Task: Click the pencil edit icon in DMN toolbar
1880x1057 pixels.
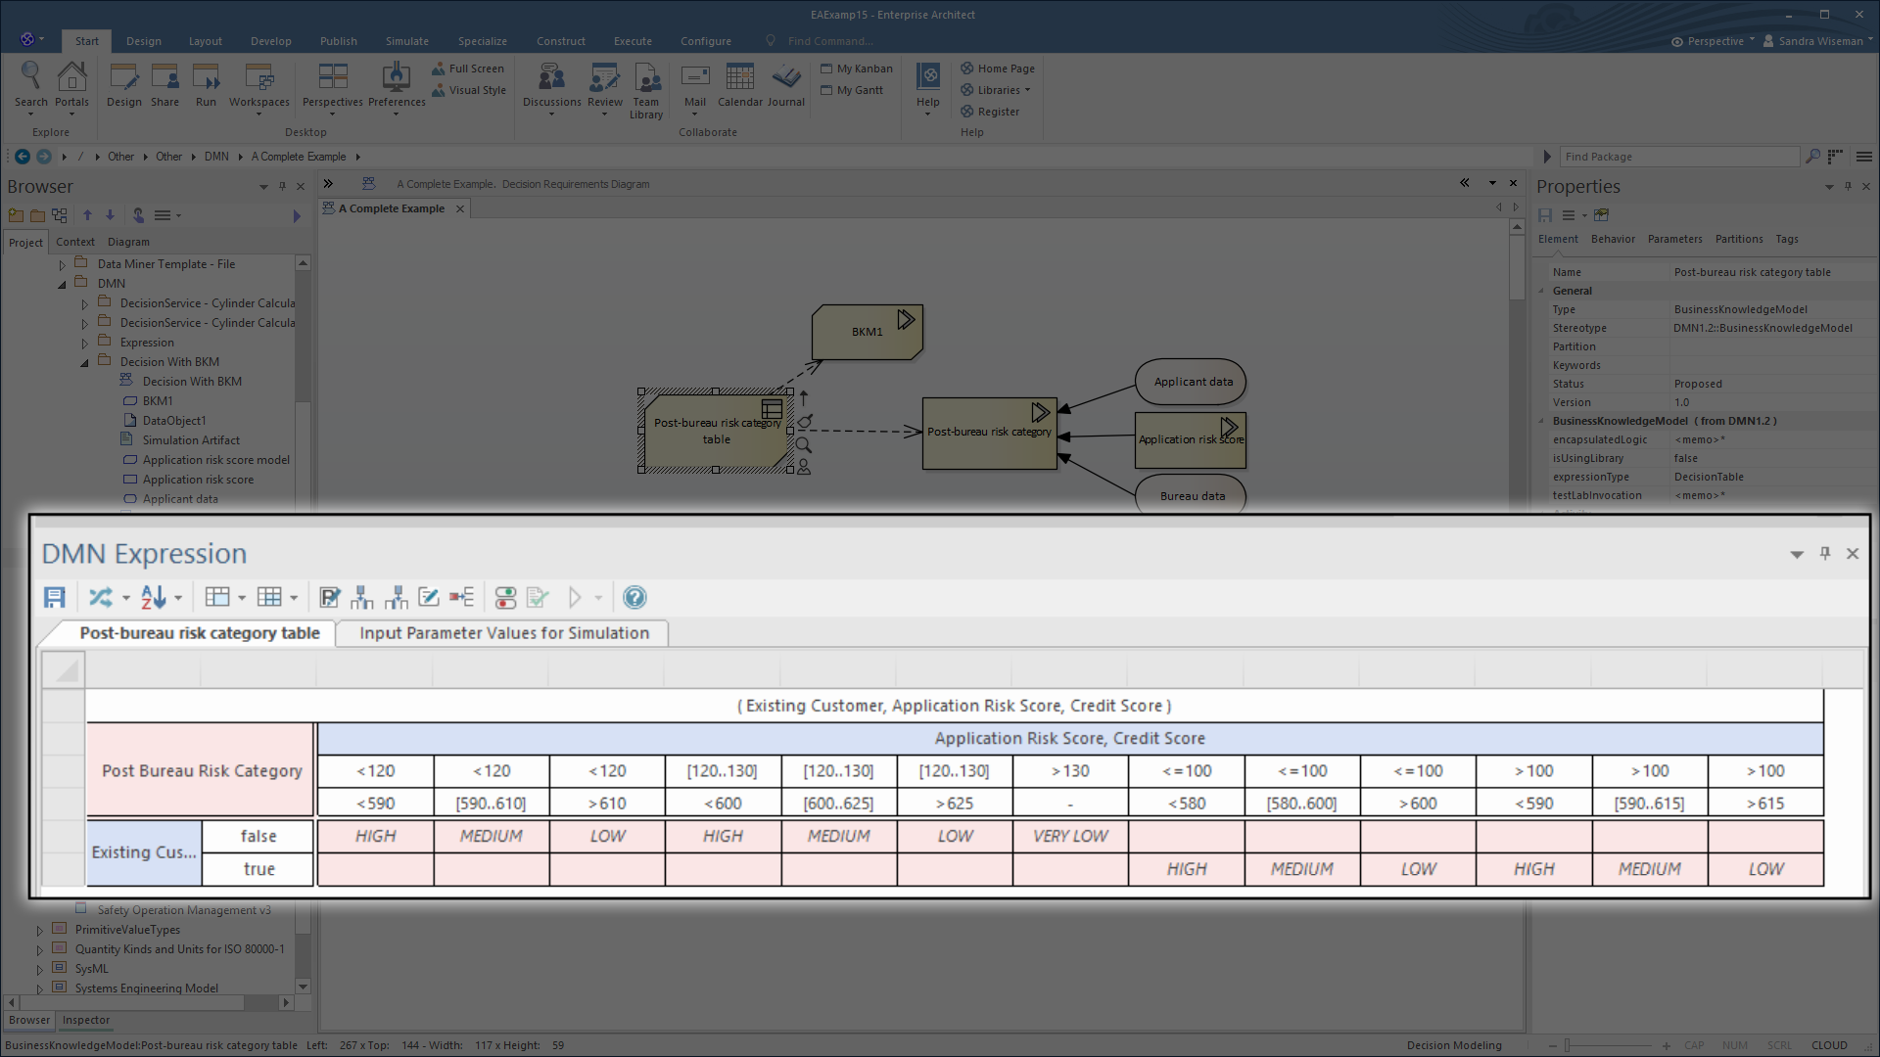Action: click(x=428, y=597)
